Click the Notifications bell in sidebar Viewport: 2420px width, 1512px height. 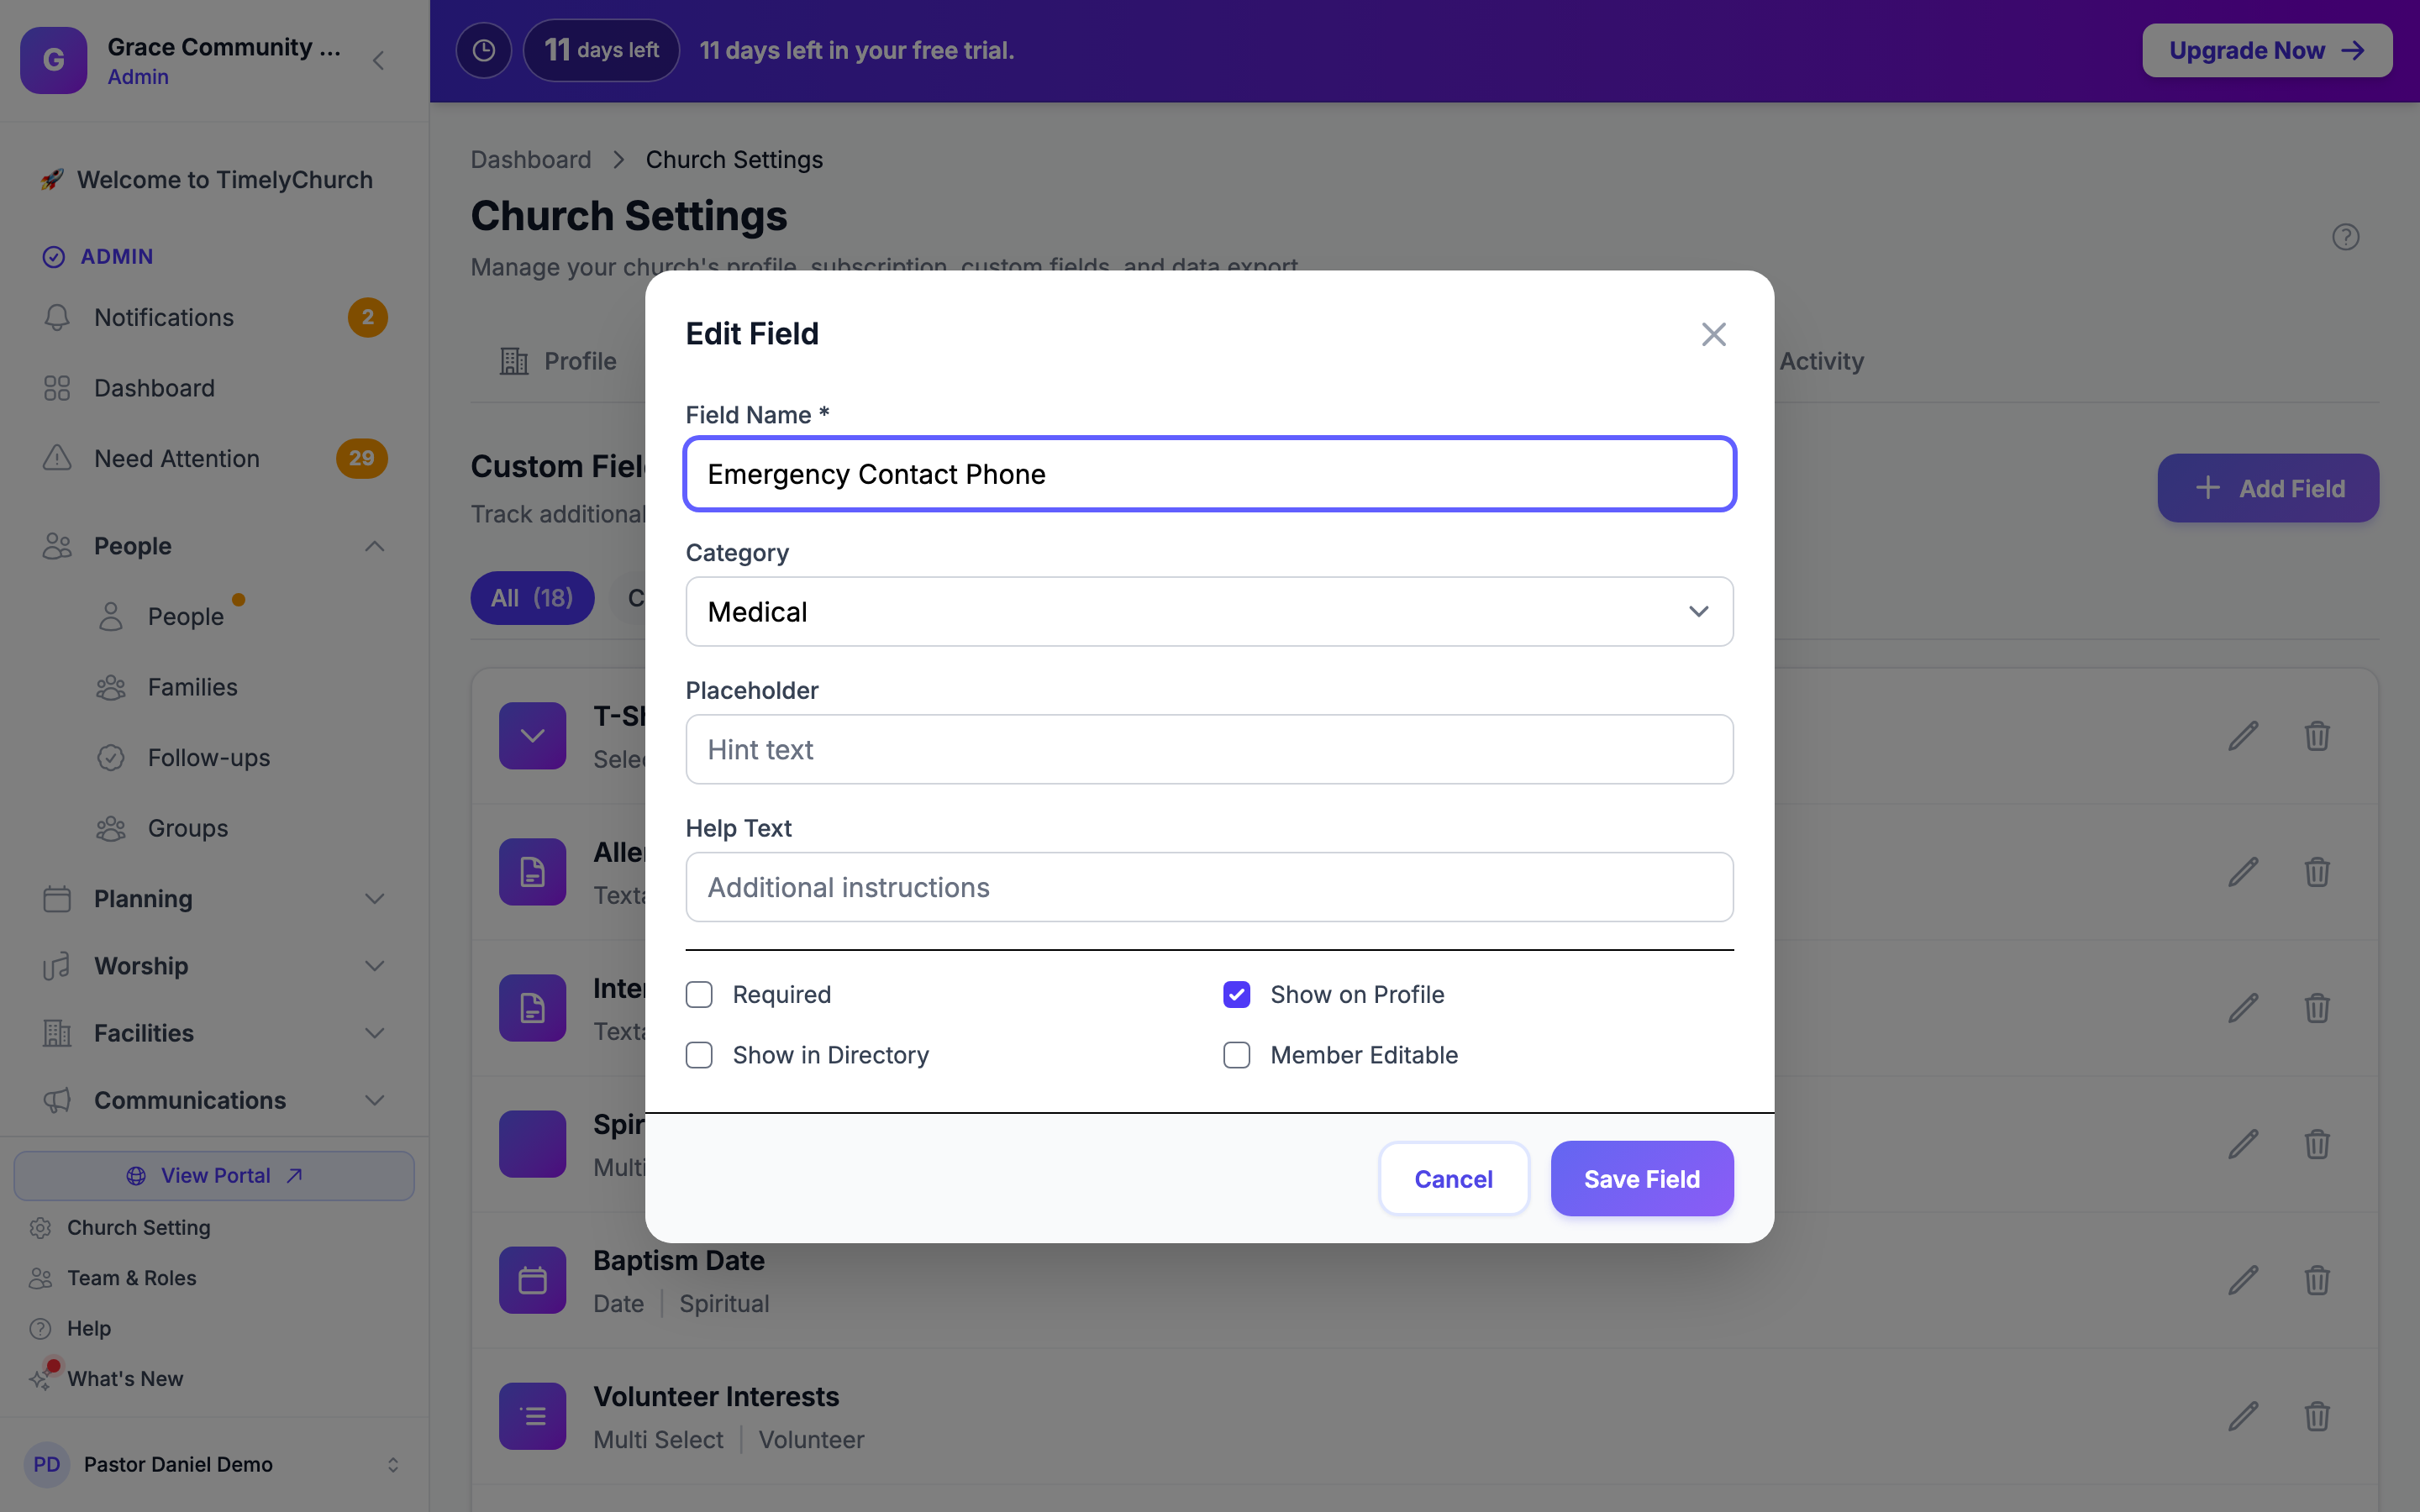tap(57, 317)
